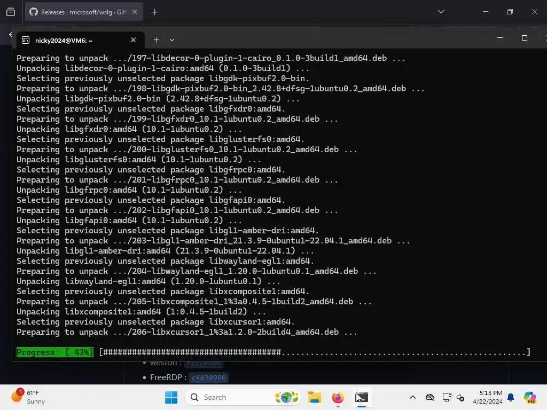Click the line Unpacking libgfapi0:amd64

[129, 220]
